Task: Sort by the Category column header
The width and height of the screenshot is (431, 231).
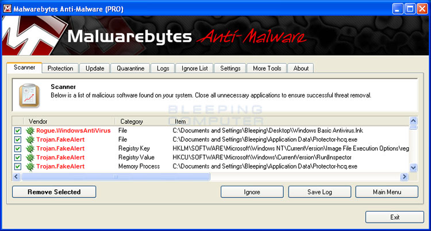Action: point(132,122)
